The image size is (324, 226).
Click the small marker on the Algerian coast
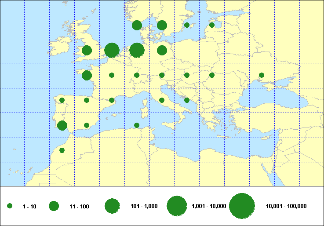(137, 125)
